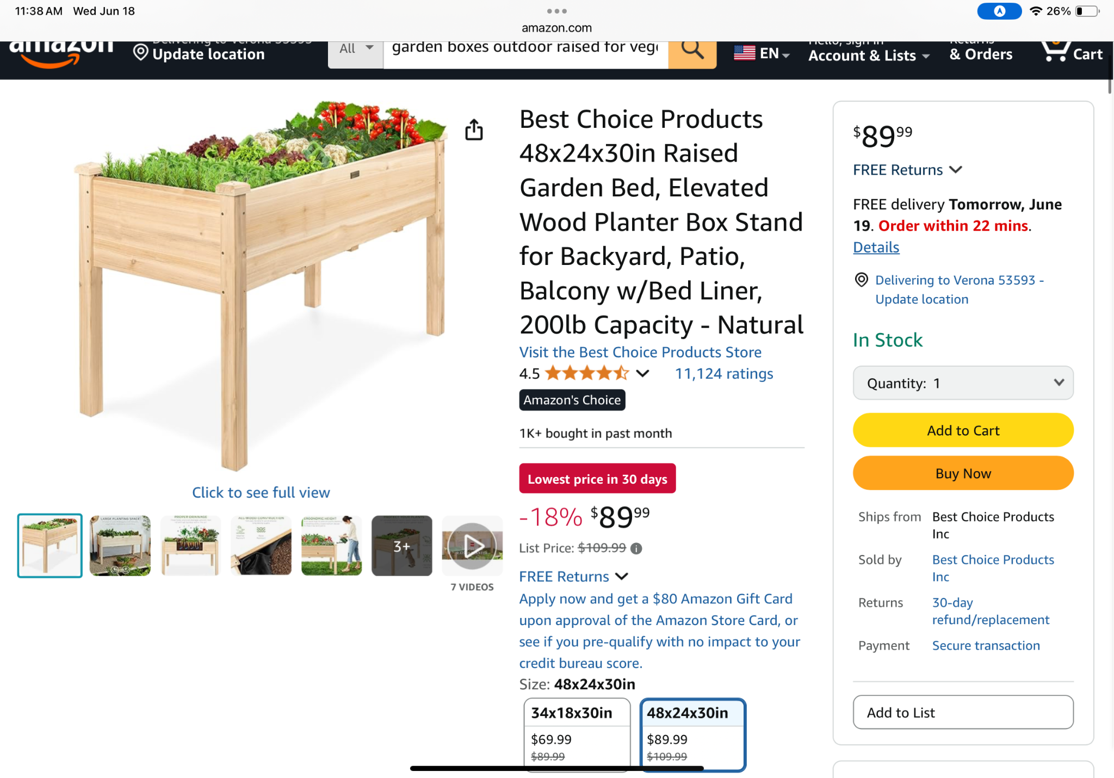Click the Add to Cart button
Screen dimensions: 1114x778
[963, 430]
